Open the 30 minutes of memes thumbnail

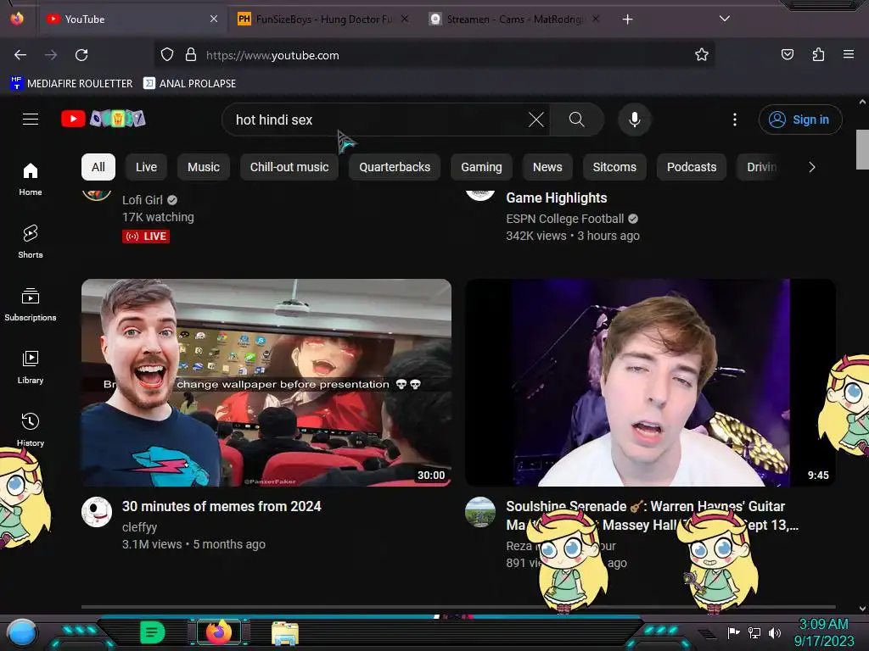point(266,382)
